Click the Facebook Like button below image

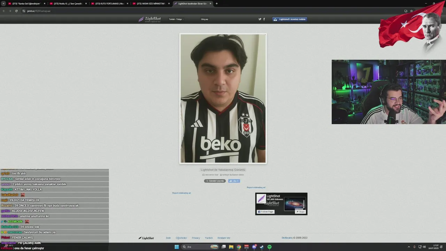(x=234, y=181)
